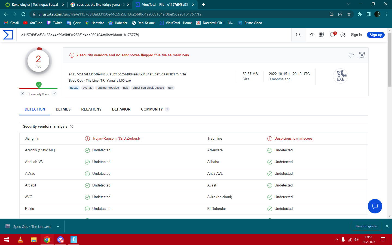The image size is (392, 245).
Task: Reload the page
Action: click(x=23, y=14)
